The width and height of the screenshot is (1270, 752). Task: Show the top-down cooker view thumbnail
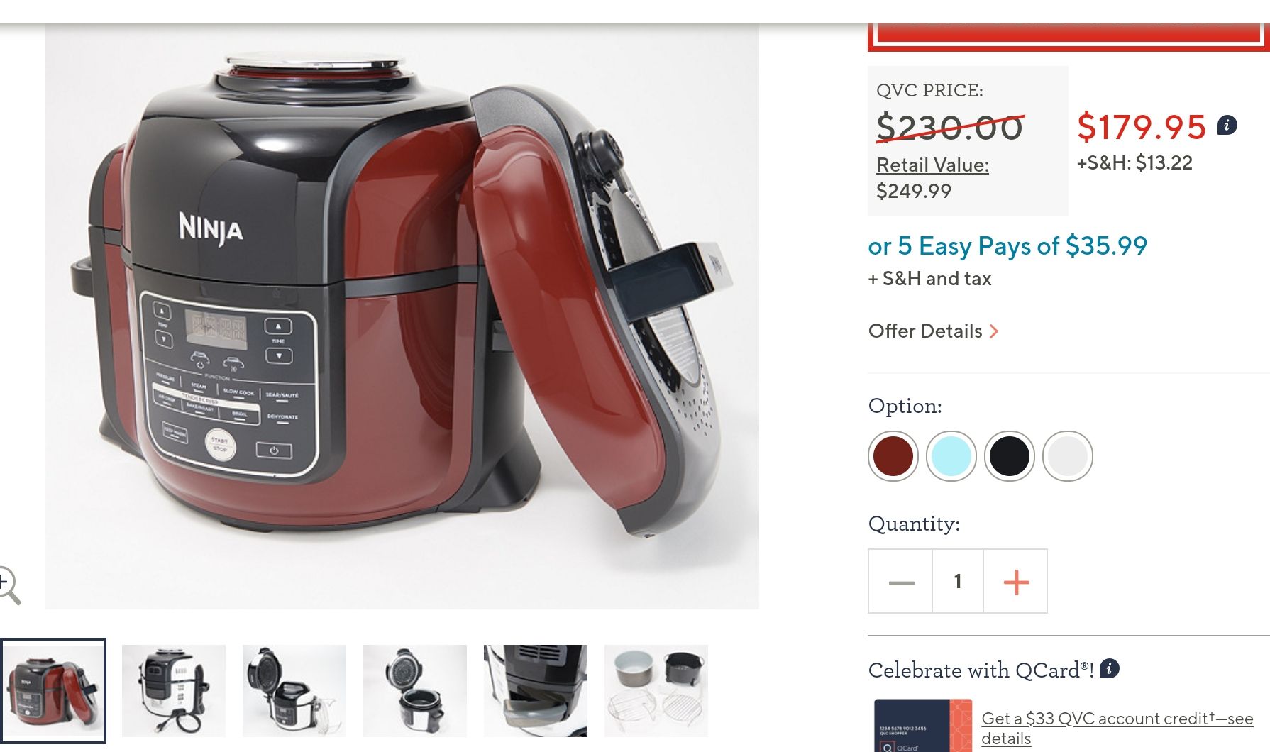pyautogui.click(x=415, y=691)
